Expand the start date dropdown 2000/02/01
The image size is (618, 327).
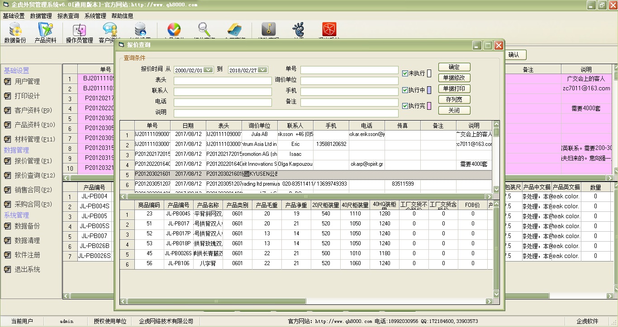(208, 70)
